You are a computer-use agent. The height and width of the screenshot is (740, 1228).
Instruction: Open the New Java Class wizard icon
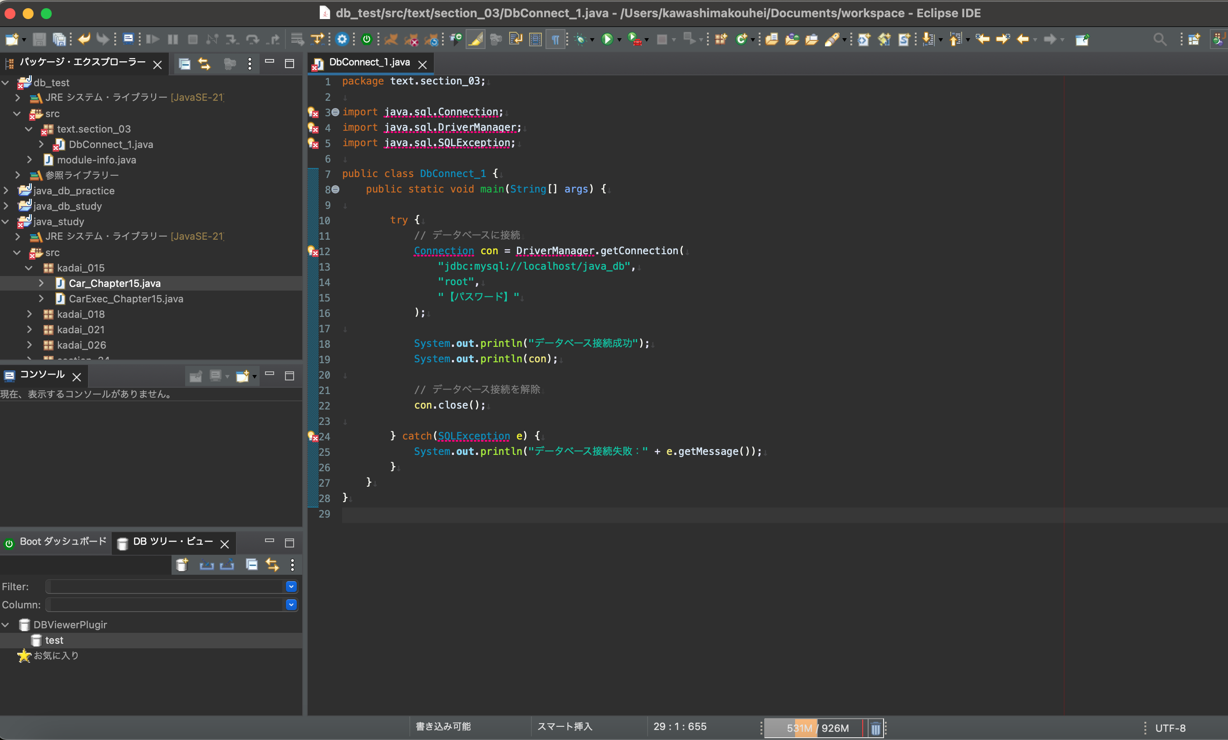pyautogui.click(x=742, y=39)
